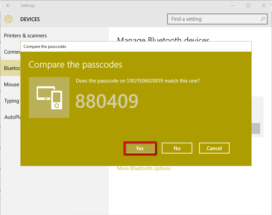Click the S1021506020019 device name text
Viewport: 272px width, 215px height.
148,81
